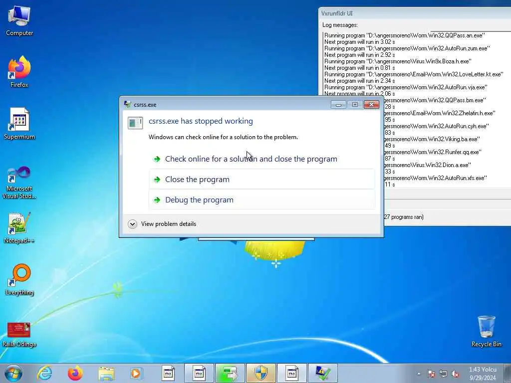Select log line 'Next program will run in 2.34 s'
This screenshot has width=511, height=383.
(359, 81)
